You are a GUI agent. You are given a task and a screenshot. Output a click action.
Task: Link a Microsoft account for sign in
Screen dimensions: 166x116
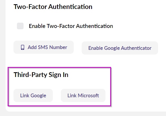[83, 95]
